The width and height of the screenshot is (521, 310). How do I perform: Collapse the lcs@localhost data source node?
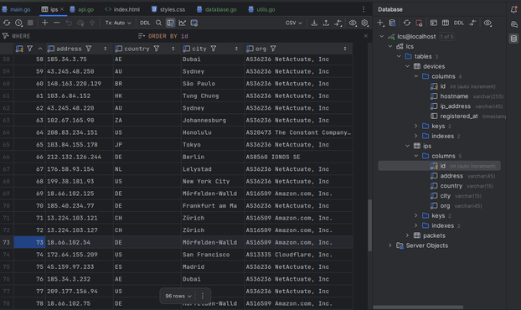(381, 36)
